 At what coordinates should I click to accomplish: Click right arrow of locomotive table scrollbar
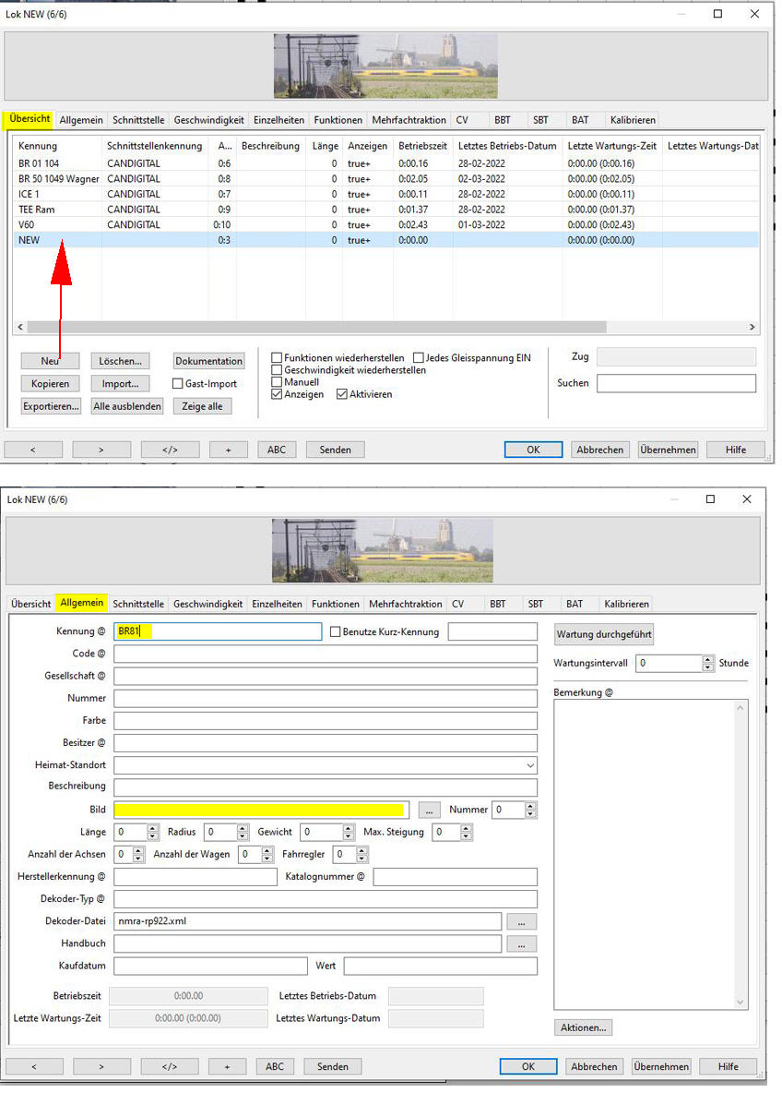coord(752,327)
